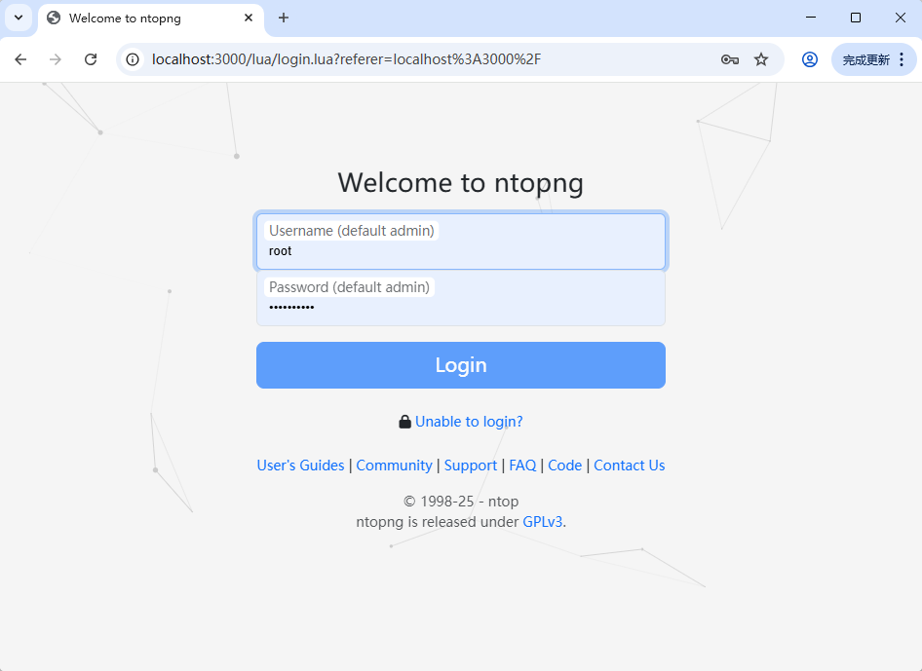Viewport: 922px width, 671px height.
Task: Open the Community link
Action: tap(394, 466)
